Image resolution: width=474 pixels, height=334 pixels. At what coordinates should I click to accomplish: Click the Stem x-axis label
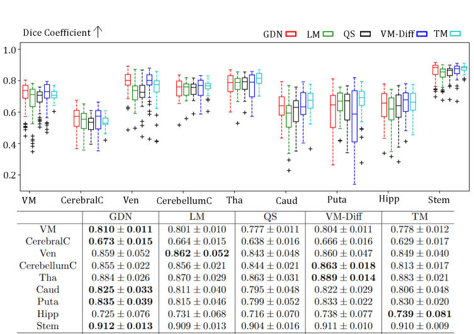click(439, 200)
